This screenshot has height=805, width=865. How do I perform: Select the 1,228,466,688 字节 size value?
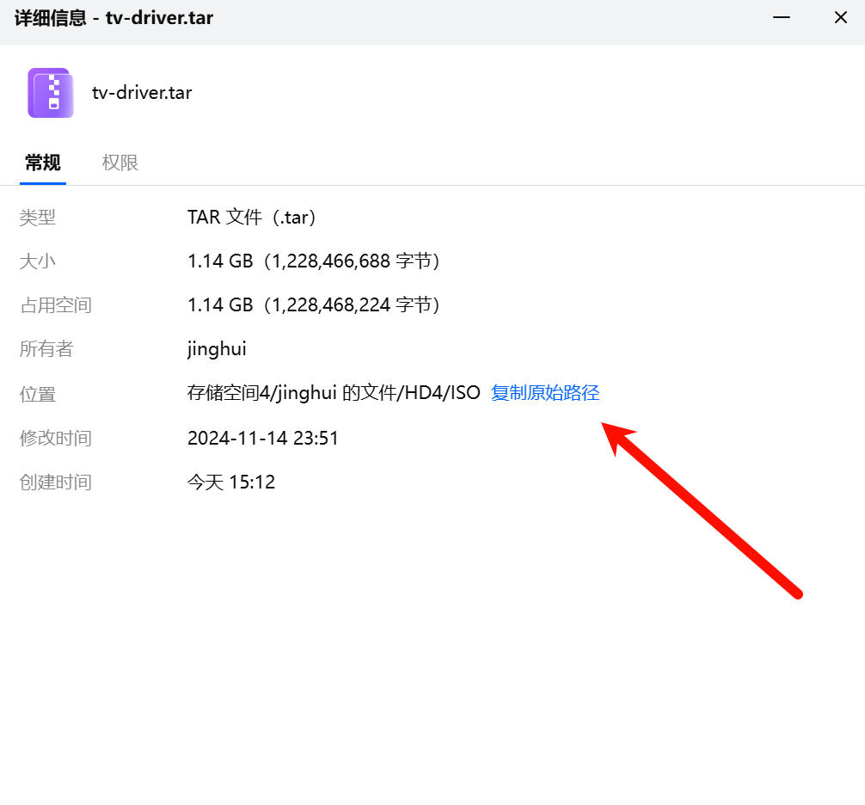coord(354,261)
